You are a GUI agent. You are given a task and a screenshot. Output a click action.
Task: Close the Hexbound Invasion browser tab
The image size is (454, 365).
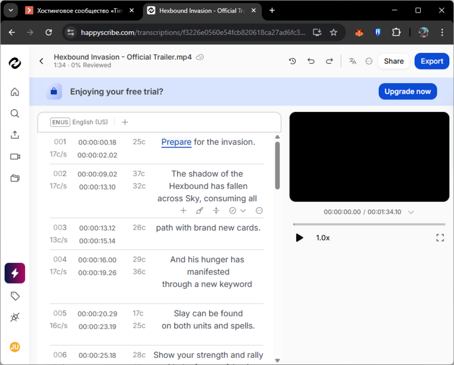click(x=254, y=10)
